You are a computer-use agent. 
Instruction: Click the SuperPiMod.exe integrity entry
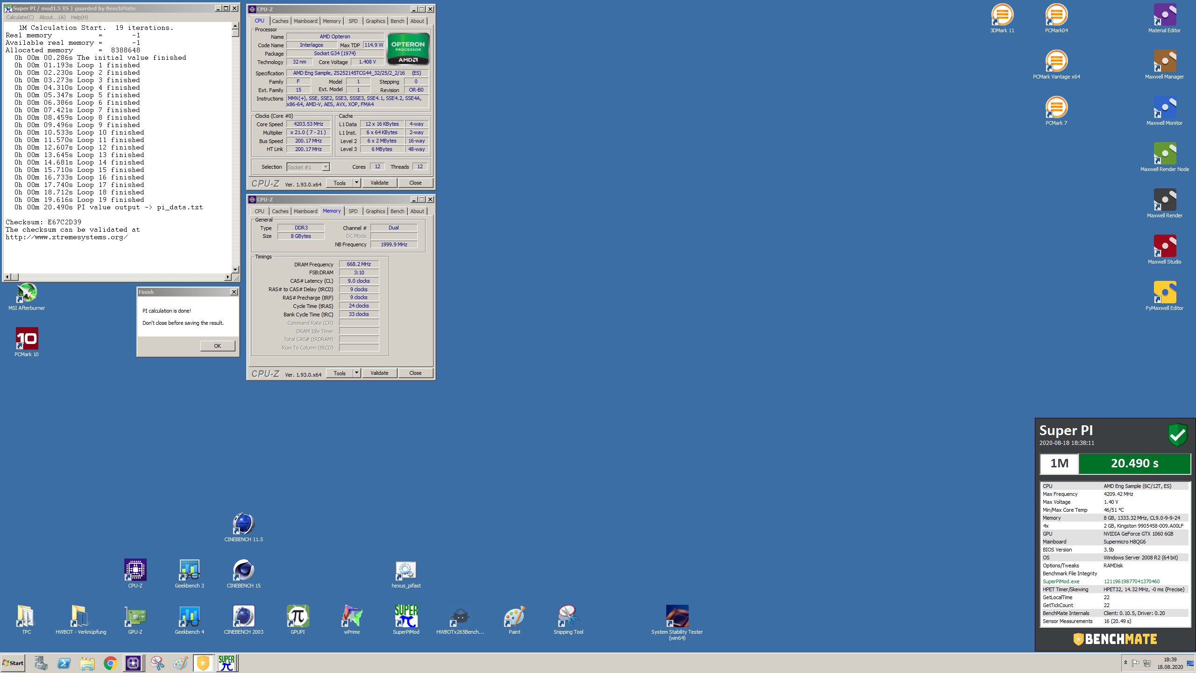coord(1115,581)
